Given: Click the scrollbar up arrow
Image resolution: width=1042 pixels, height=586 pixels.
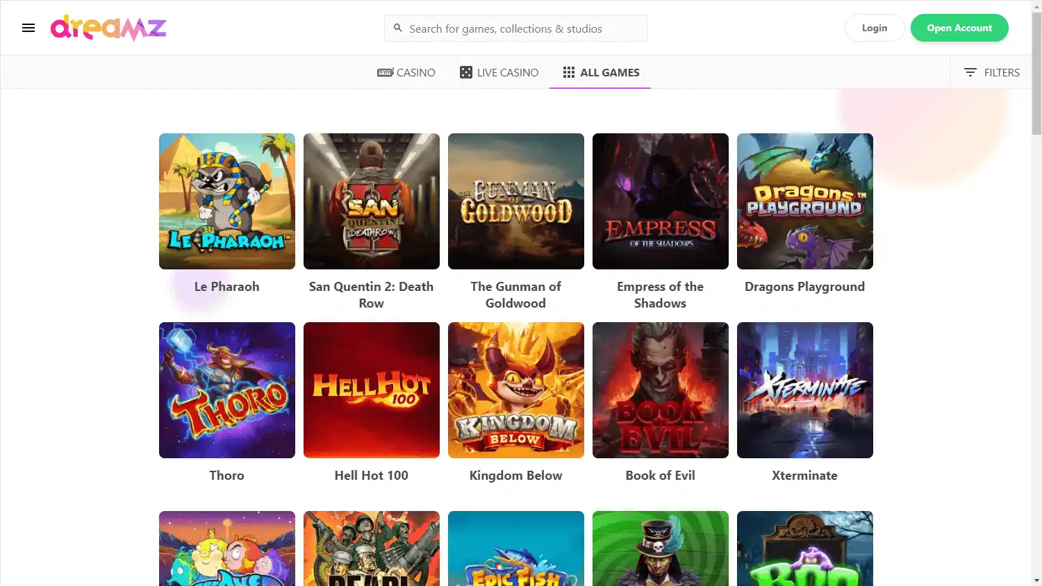Looking at the screenshot, I should point(1036,6).
